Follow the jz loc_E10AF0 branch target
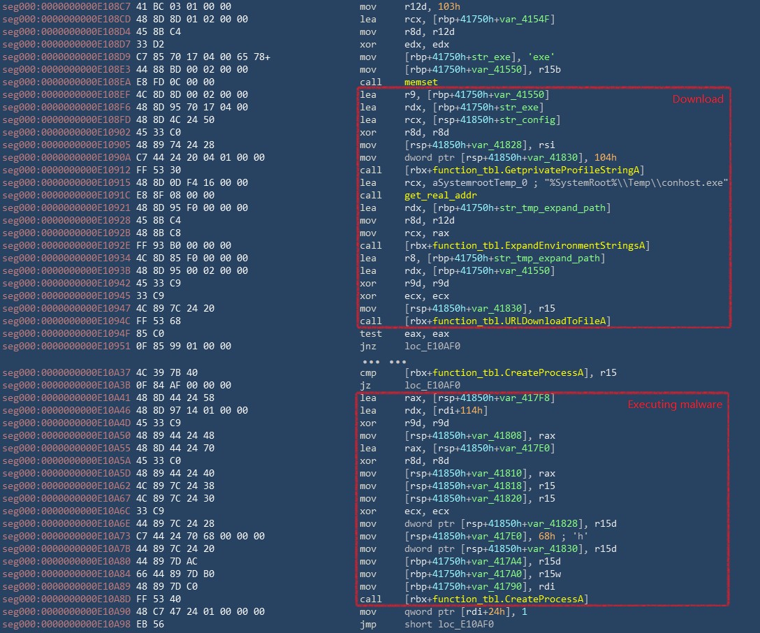This screenshot has width=760, height=633. tap(432, 385)
